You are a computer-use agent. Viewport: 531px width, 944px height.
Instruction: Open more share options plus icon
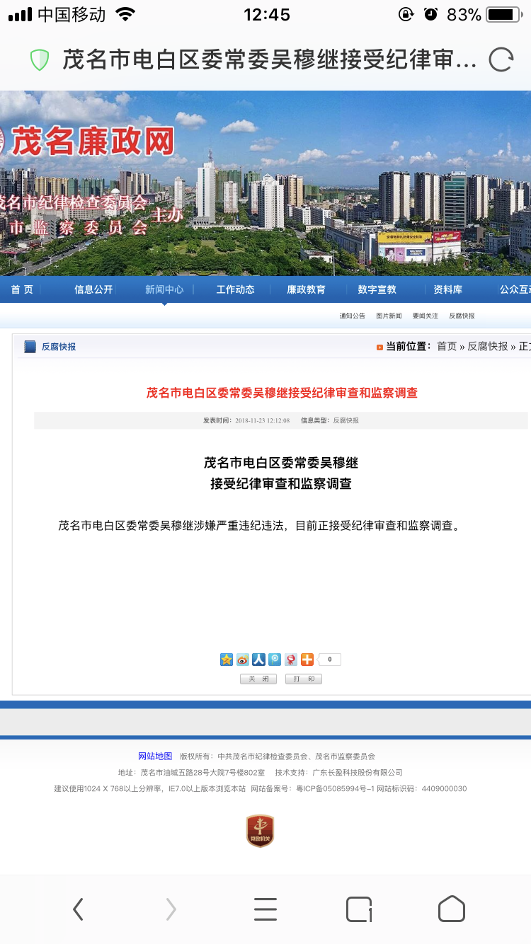tap(307, 660)
